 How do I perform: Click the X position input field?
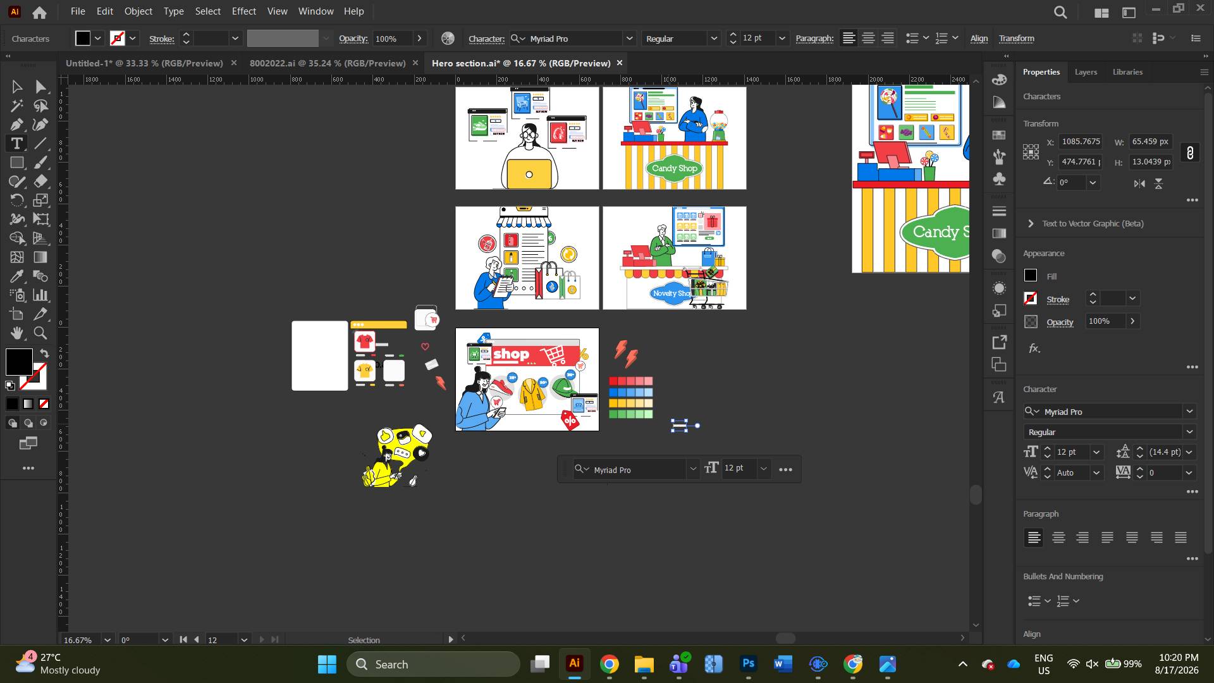pyautogui.click(x=1081, y=142)
